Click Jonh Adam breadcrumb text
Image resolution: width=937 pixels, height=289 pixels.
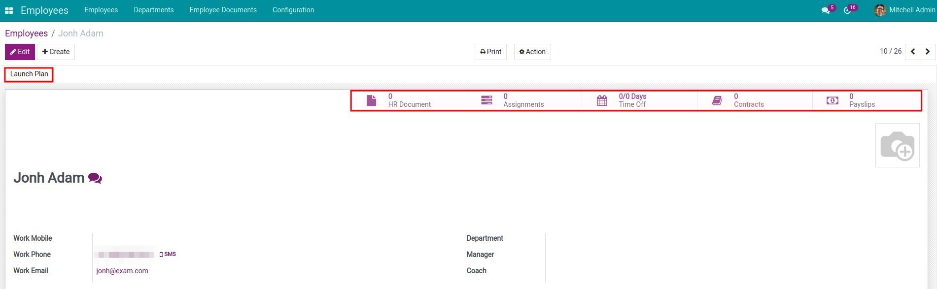81,33
